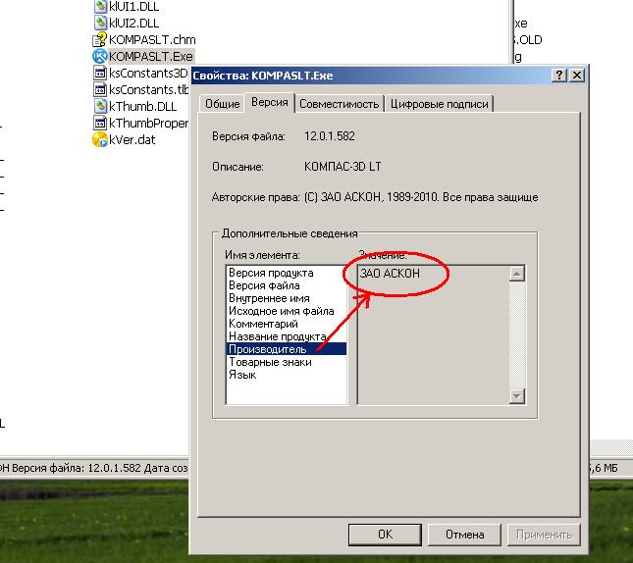This screenshot has height=563, width=633.
Task: Select Язык in the item name list
Action: point(242,375)
